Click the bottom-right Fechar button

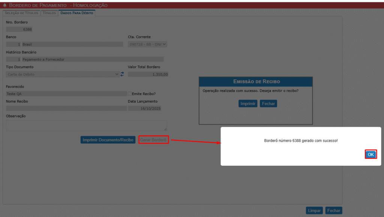coord(333,211)
